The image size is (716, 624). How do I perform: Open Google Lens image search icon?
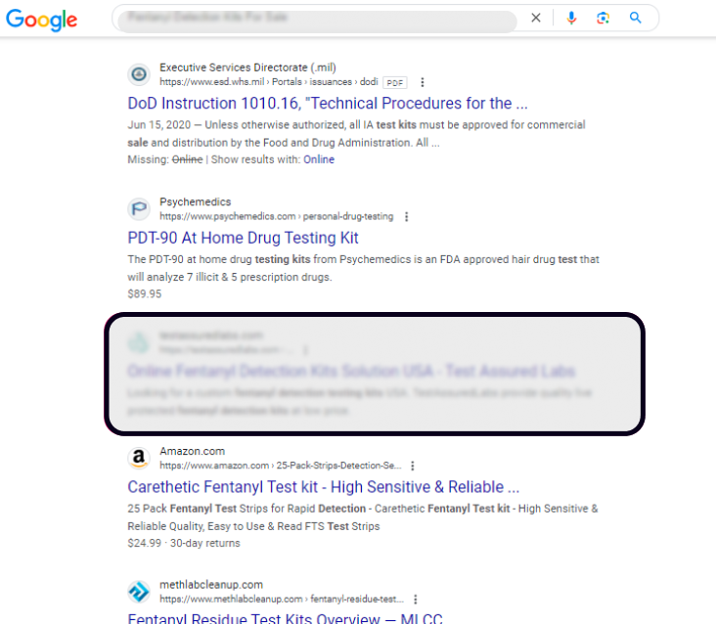pyautogui.click(x=604, y=18)
